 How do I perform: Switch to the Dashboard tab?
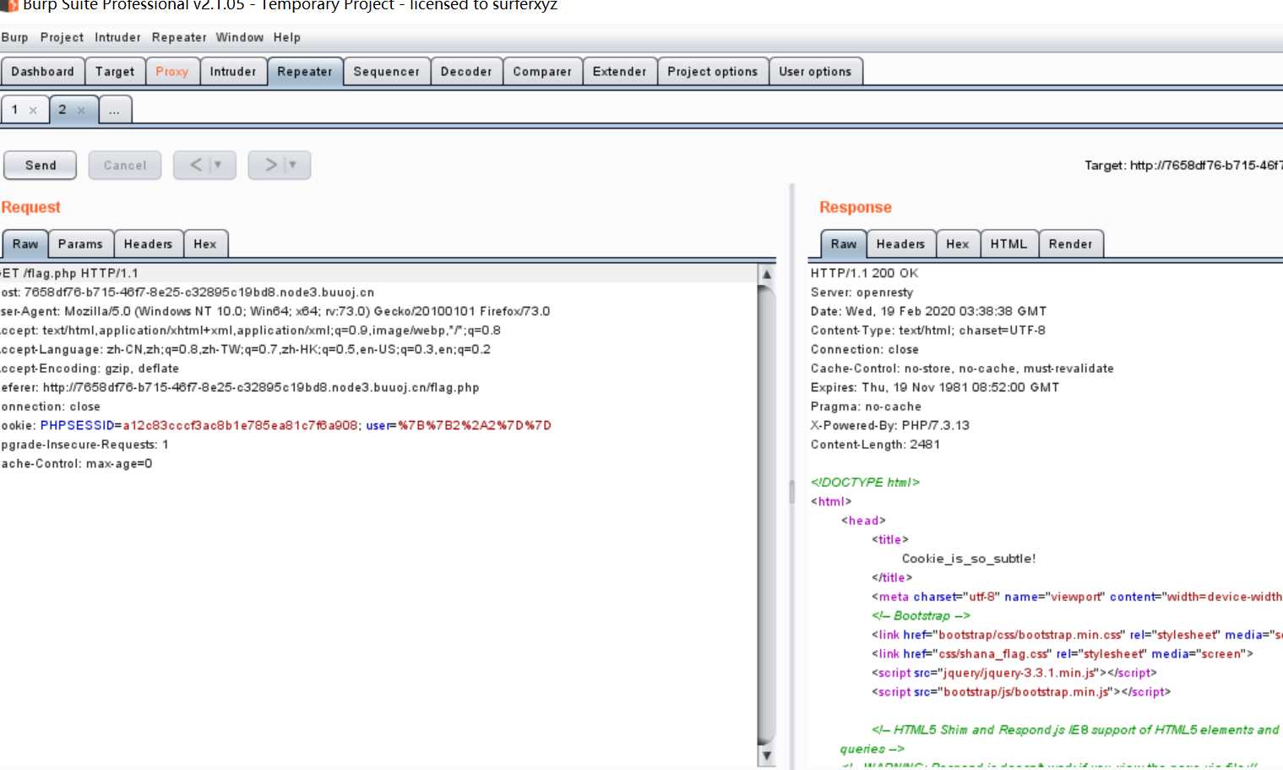[43, 72]
